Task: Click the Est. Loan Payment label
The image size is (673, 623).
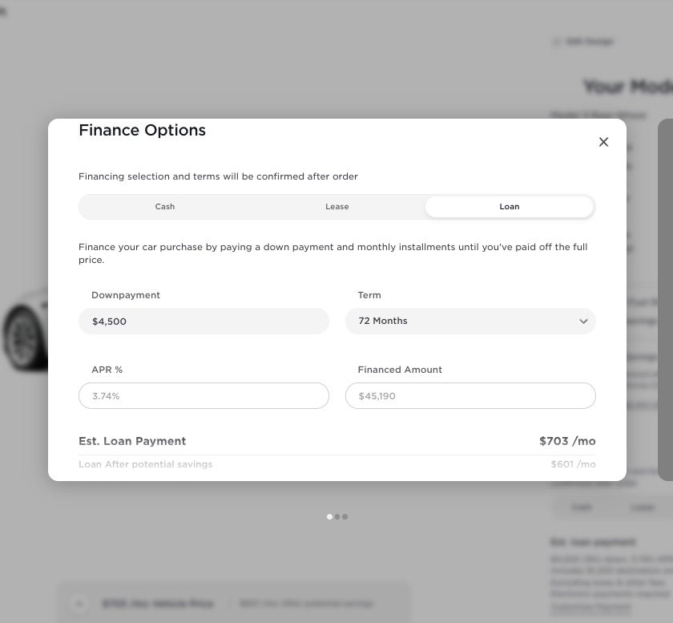Action: pos(132,441)
